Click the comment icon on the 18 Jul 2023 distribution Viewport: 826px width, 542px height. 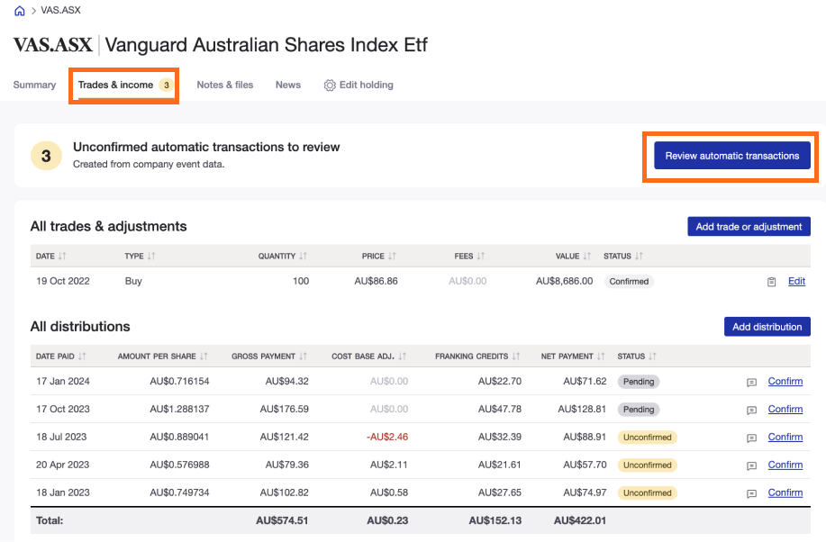(x=750, y=438)
